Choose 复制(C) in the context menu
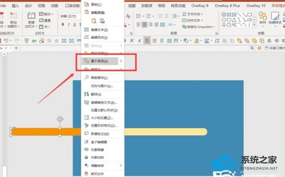 click(103, 5)
